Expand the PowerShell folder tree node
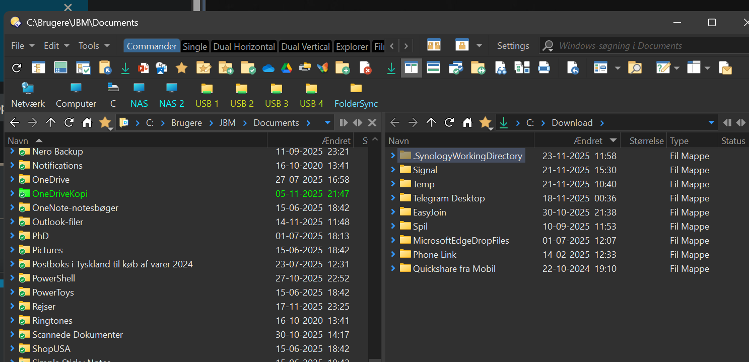 (13, 278)
